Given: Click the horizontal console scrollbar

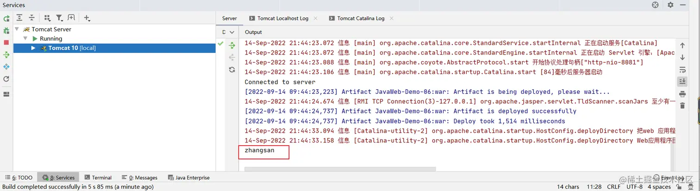Looking at the screenshot, I should 340,169.
